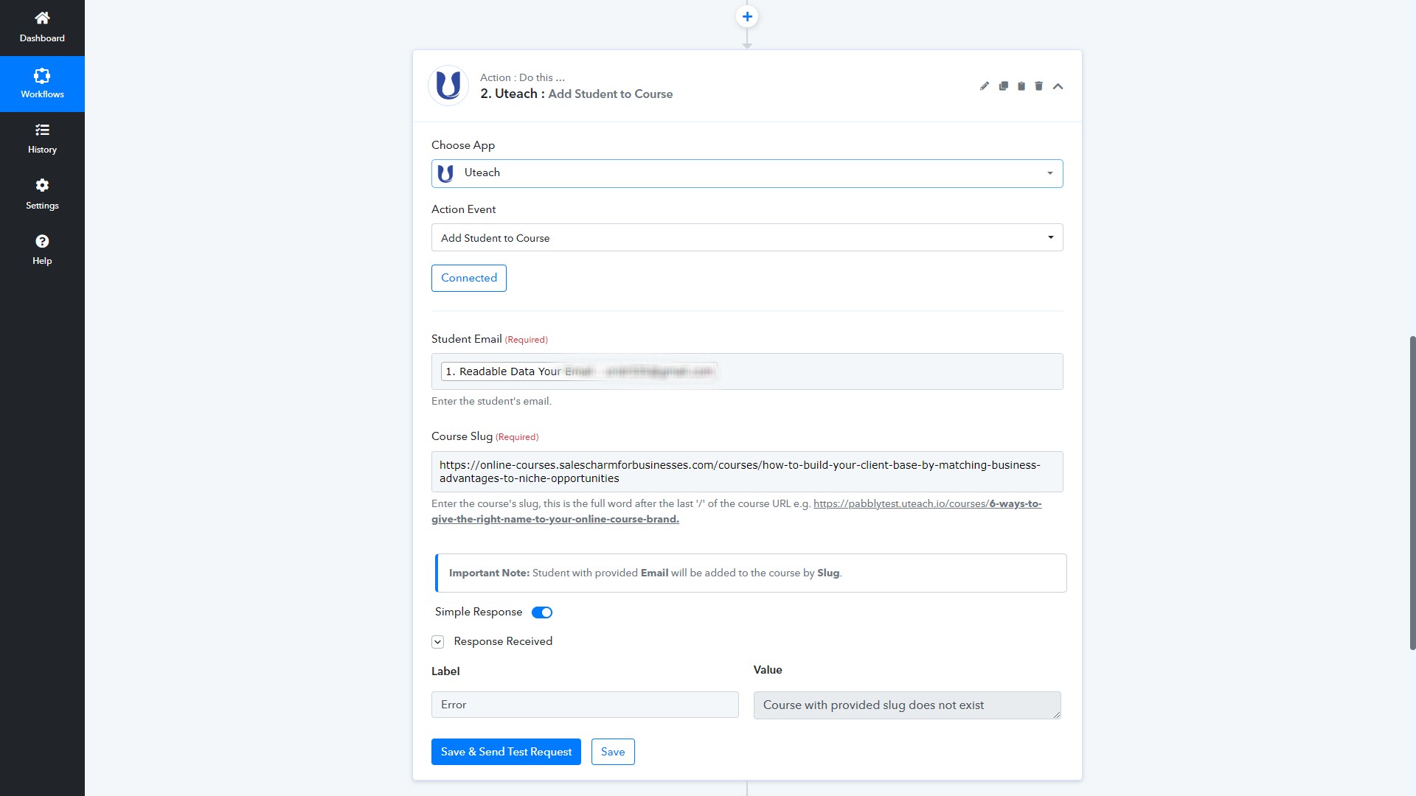
Task: Click the "Simple Response" label text
Action: click(x=479, y=612)
